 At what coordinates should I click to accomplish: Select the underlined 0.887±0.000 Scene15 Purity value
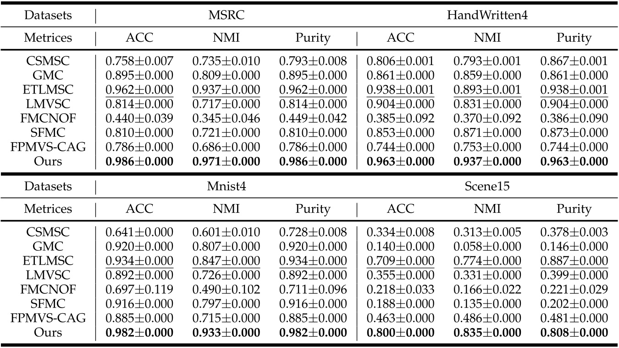[x=574, y=261]
